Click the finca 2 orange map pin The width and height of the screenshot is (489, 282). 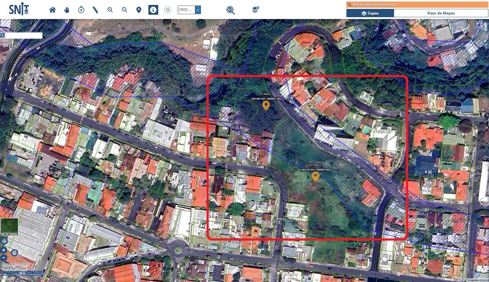coord(315,176)
